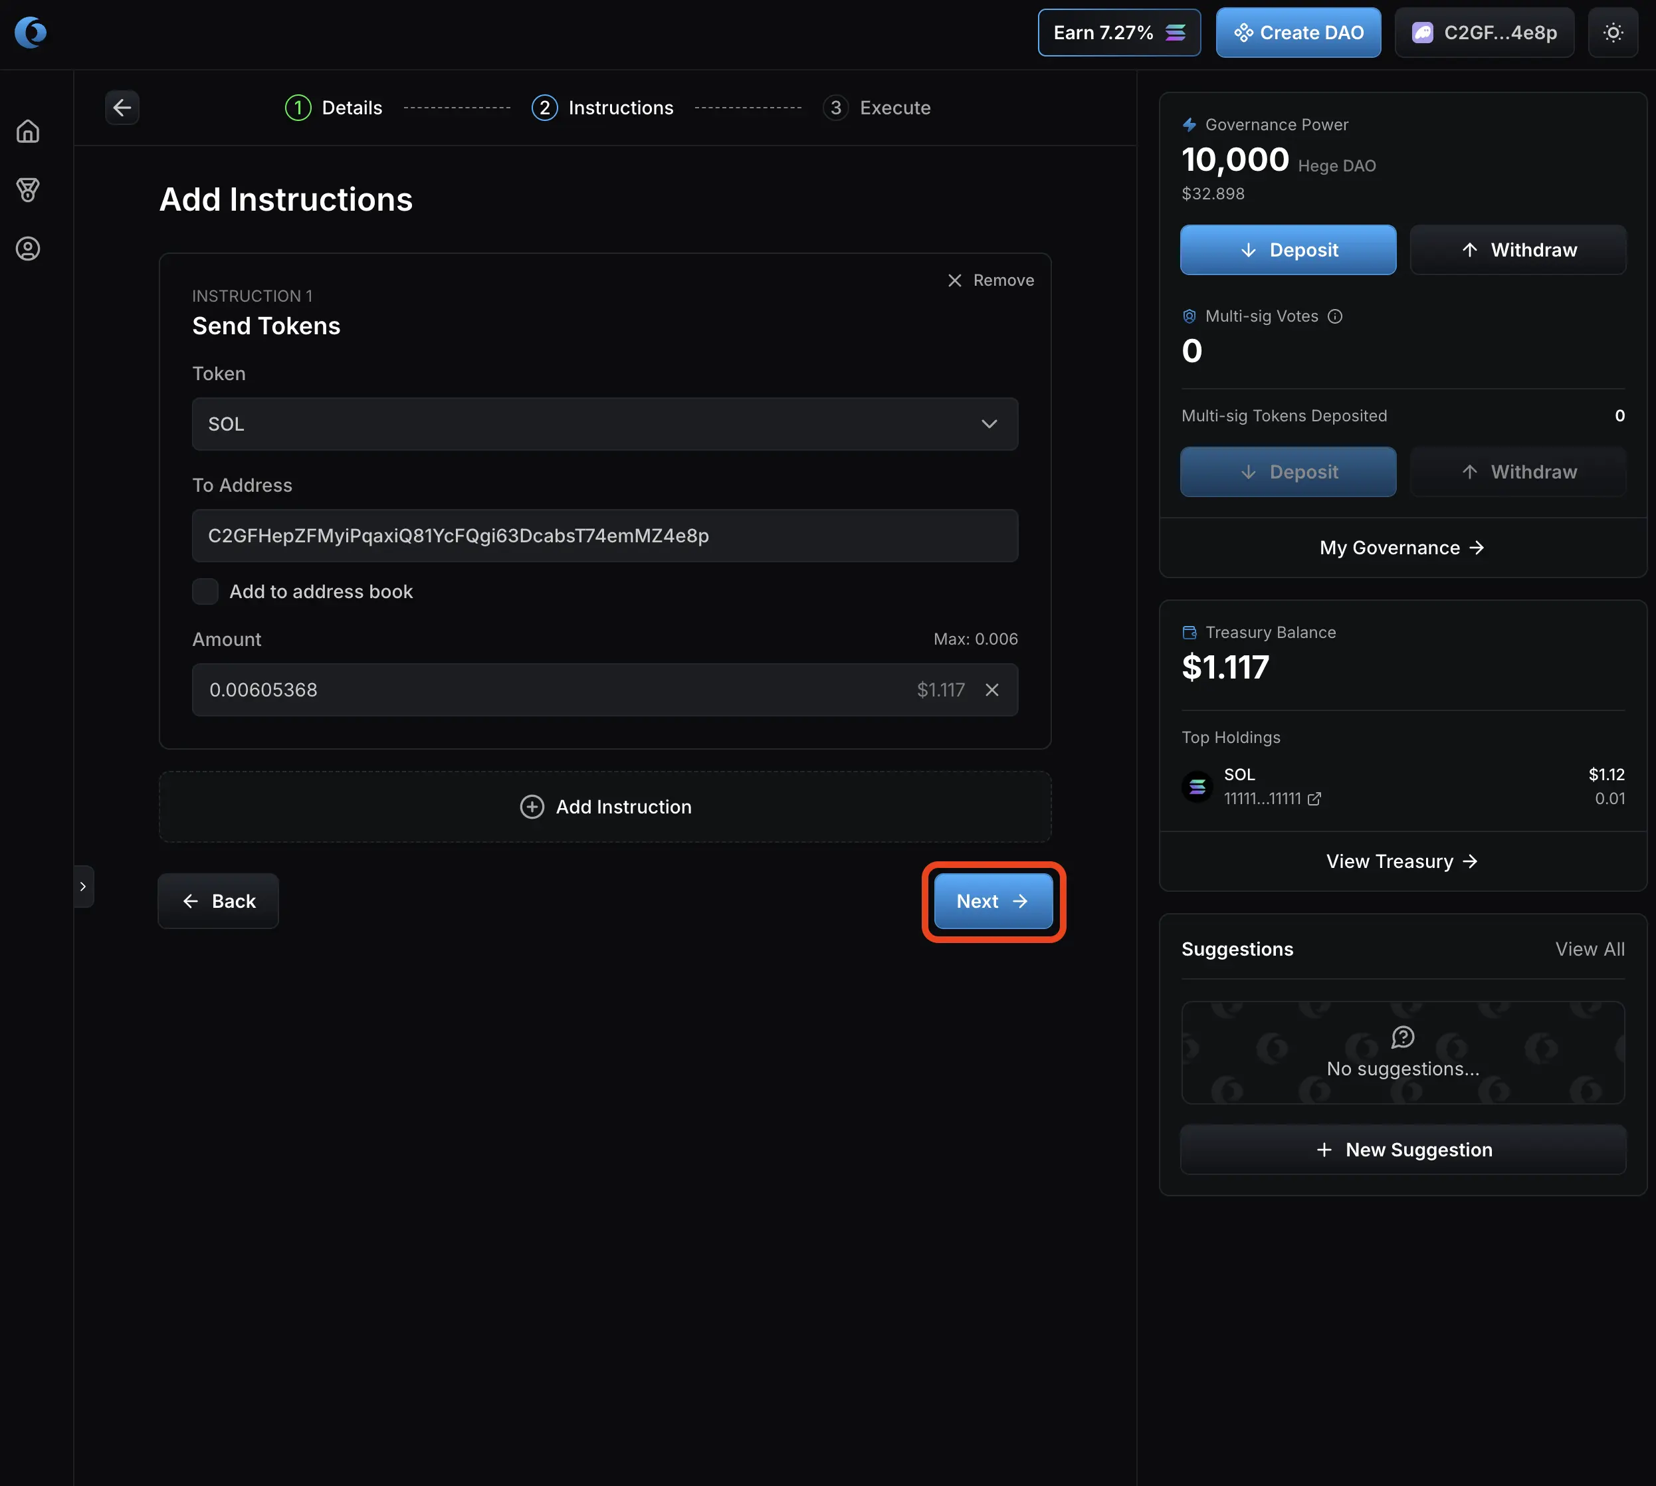
Task: Click the back arrow icon at top
Action: point(122,108)
